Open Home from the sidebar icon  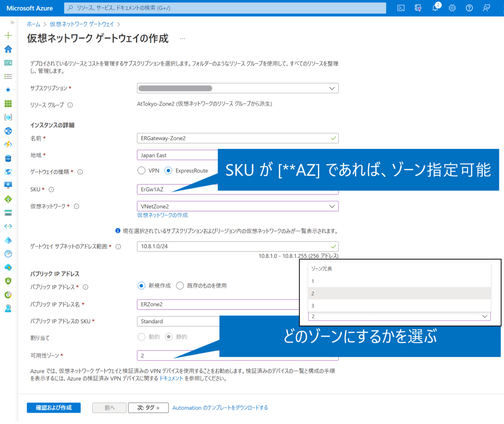8,49
